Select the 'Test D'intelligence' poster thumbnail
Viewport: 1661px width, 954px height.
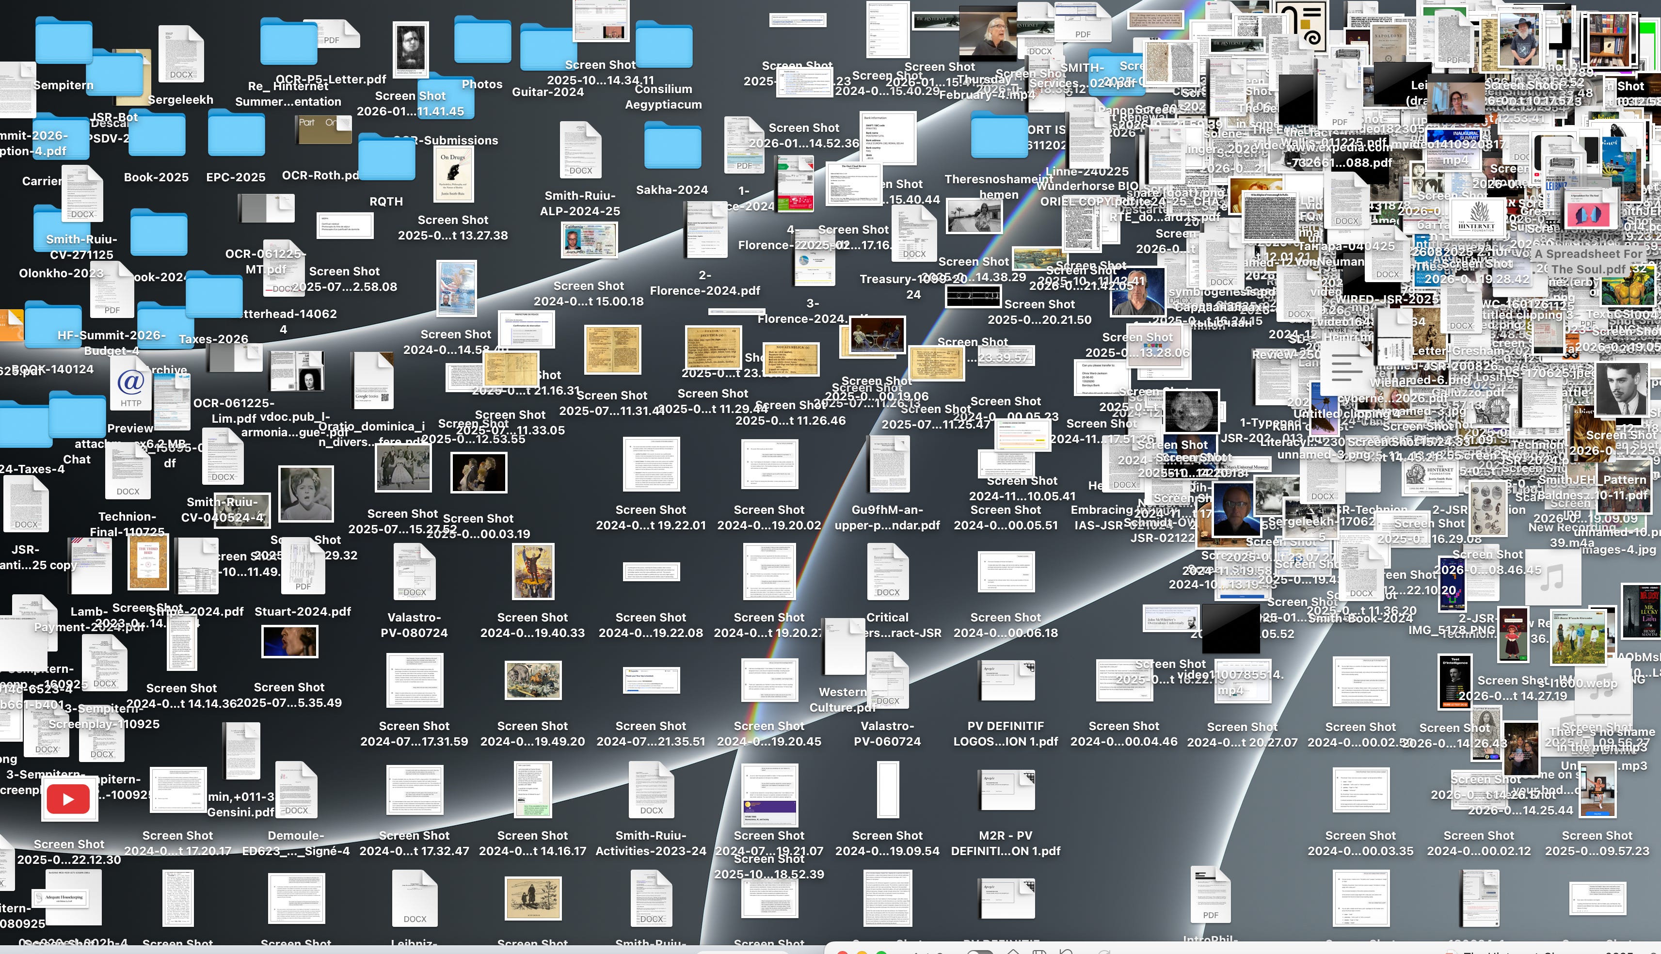1454,682
